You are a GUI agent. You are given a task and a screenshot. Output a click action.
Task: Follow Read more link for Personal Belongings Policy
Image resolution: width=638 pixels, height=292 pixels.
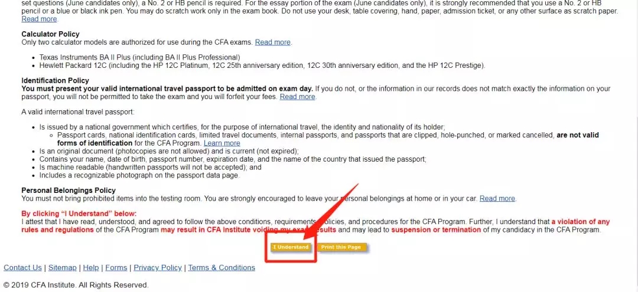(x=497, y=198)
